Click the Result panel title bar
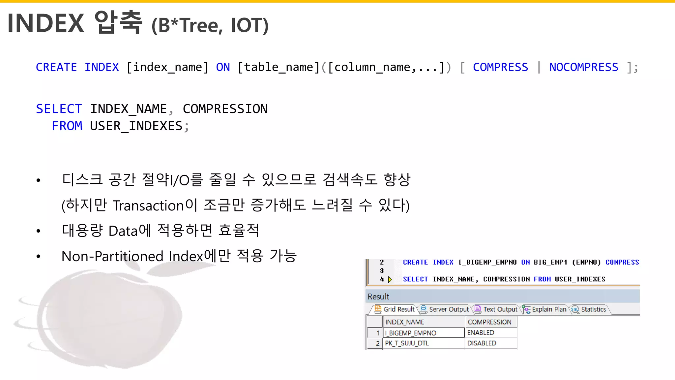675x380 pixels. pos(503,297)
